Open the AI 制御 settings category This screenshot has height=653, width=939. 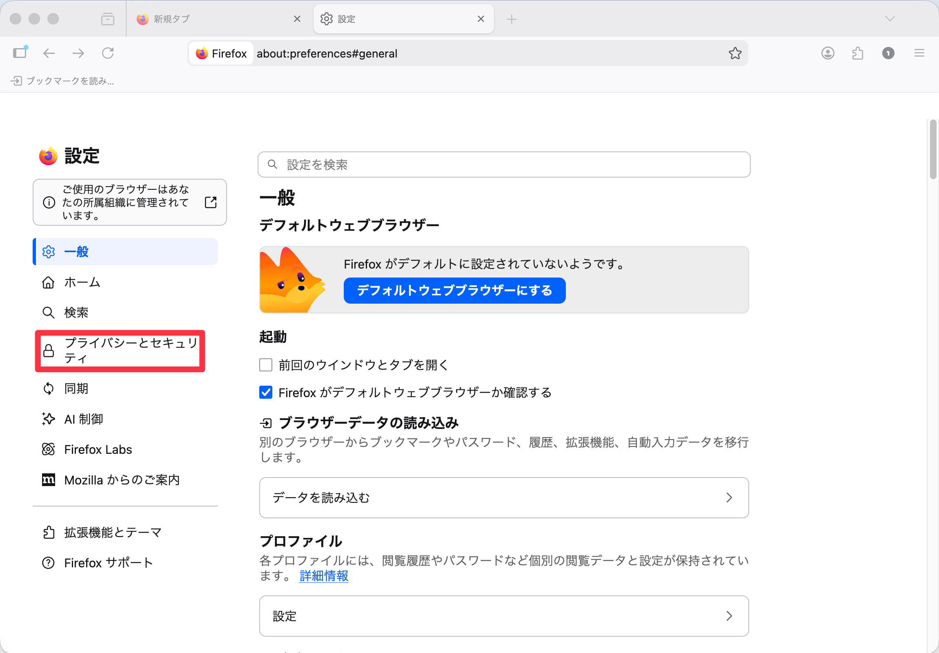pos(125,419)
